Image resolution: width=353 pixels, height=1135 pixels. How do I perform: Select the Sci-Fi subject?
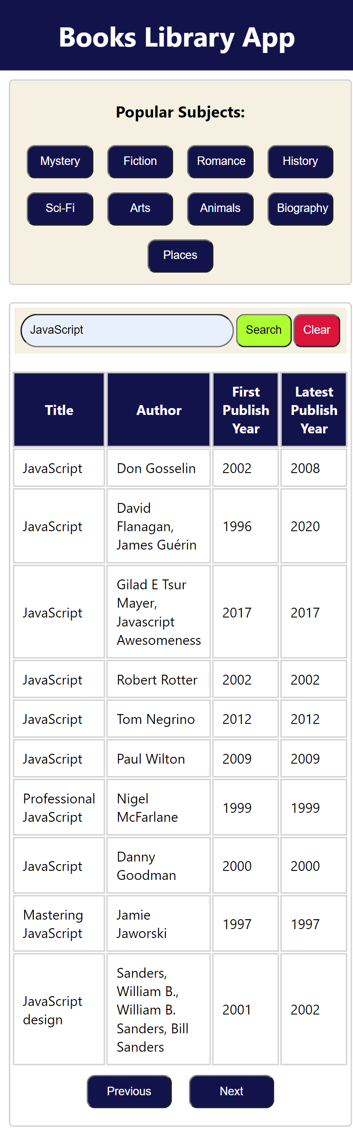tap(60, 209)
